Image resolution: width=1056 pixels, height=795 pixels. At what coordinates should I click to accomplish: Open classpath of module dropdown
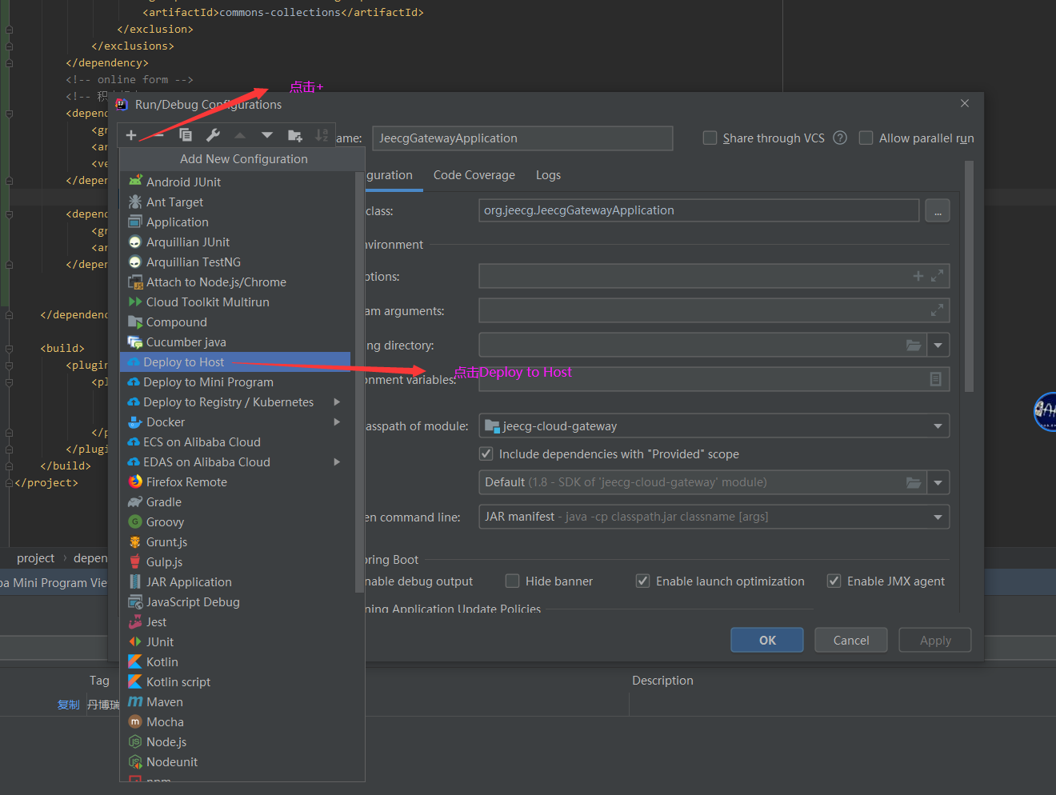click(x=938, y=426)
